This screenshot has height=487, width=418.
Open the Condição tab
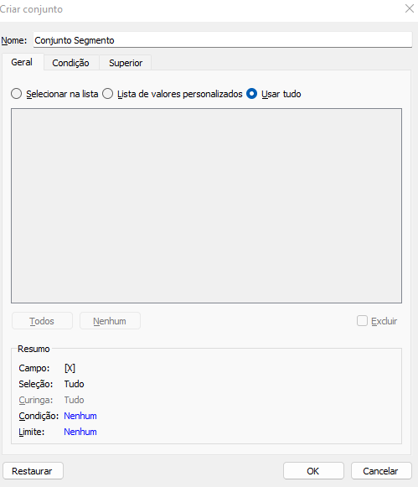tap(70, 63)
